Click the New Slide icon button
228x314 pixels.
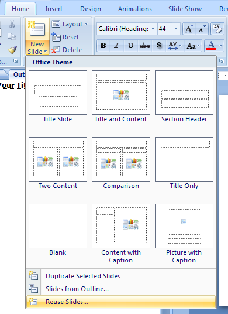click(37, 29)
